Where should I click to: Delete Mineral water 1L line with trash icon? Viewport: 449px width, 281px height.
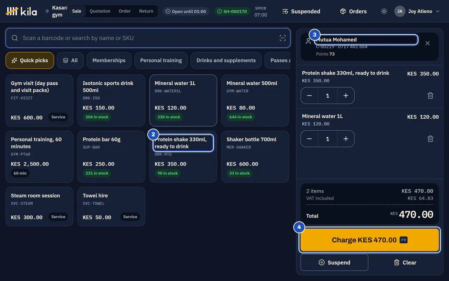pos(430,139)
